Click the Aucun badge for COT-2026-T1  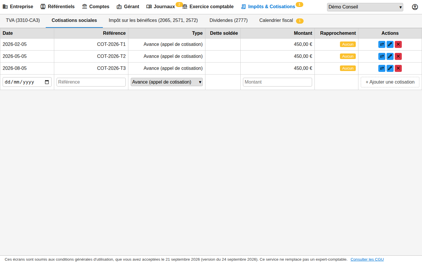348,44
